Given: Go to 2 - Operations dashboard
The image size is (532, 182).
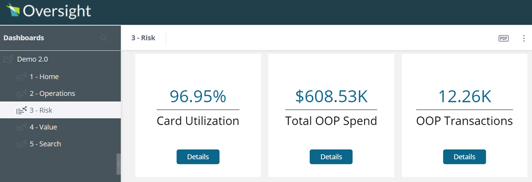Looking at the screenshot, I should [x=61, y=94].
